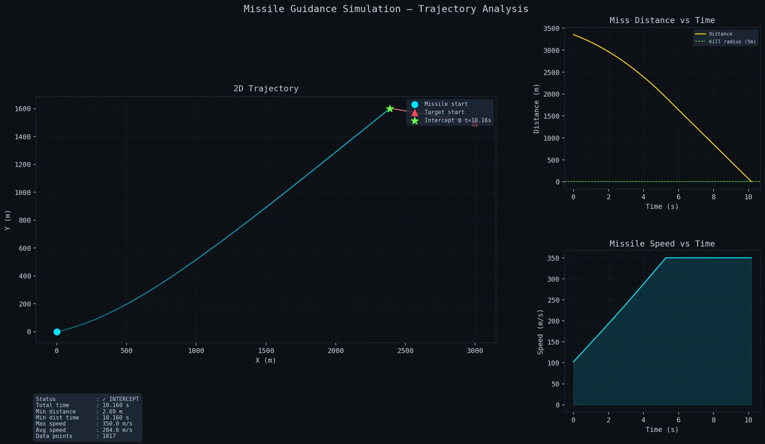Click the "Missile Speed vs Time" chart title

tap(662, 244)
